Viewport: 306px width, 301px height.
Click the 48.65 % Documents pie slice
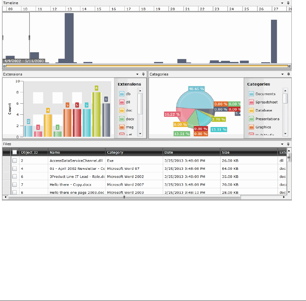[195, 99]
